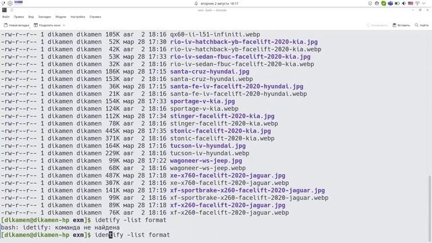Open the Вид menu
The width and height of the screenshot is (432, 243).
click(x=31, y=17)
